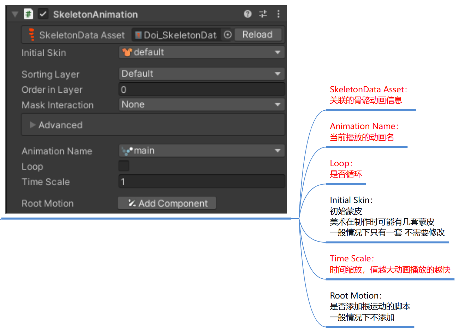Click the Time Scale value field

coord(202,181)
